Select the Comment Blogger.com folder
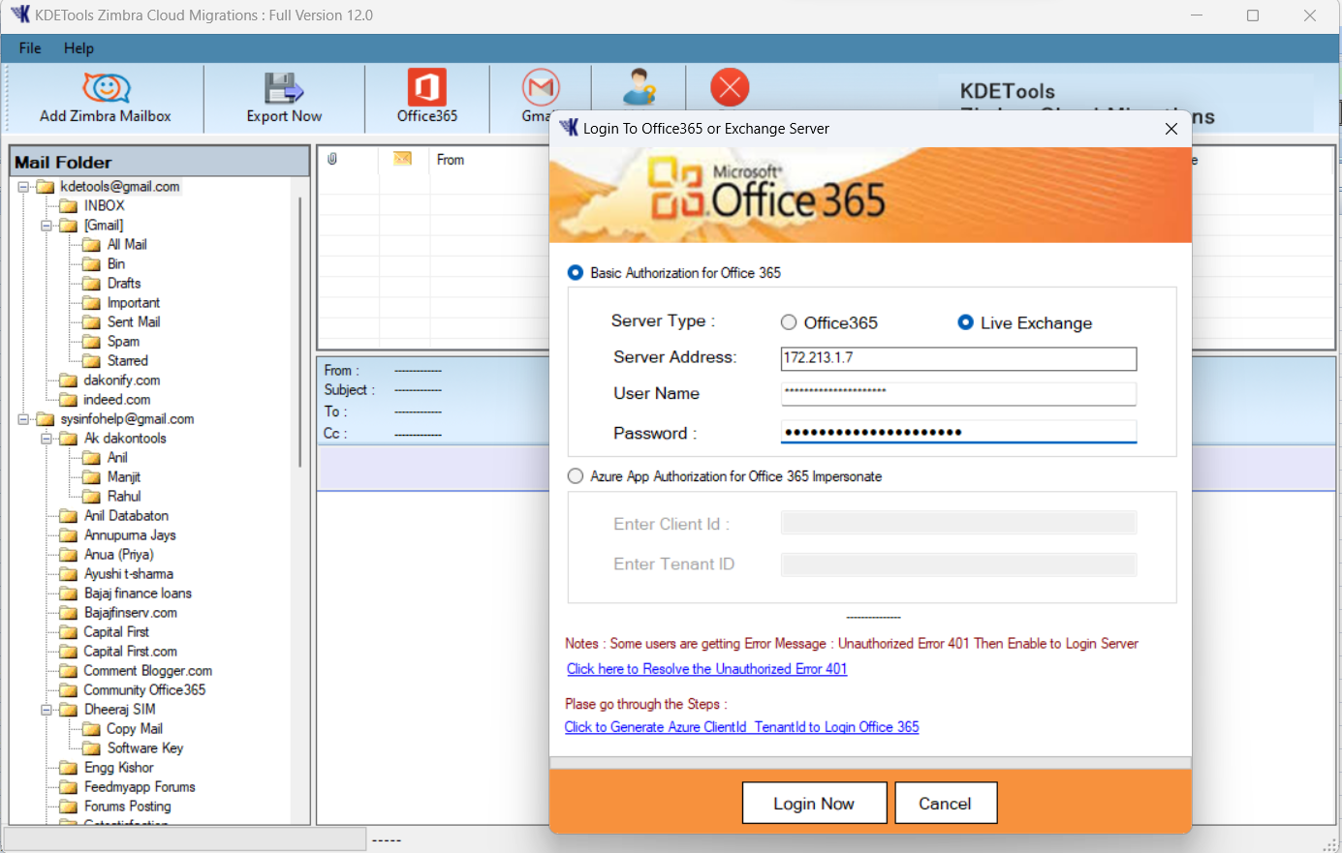This screenshot has width=1342, height=853. pos(147,671)
